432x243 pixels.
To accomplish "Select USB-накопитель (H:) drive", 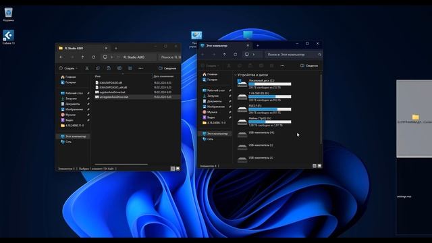I will [x=256, y=134].
